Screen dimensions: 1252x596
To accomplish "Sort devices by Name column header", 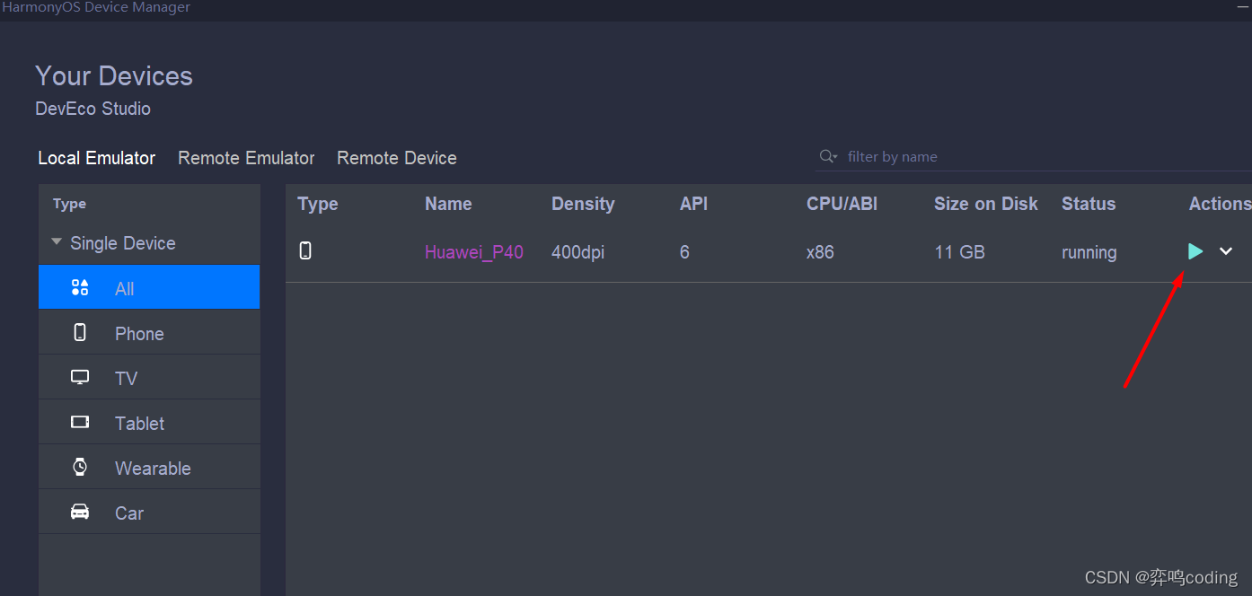I will tap(448, 204).
